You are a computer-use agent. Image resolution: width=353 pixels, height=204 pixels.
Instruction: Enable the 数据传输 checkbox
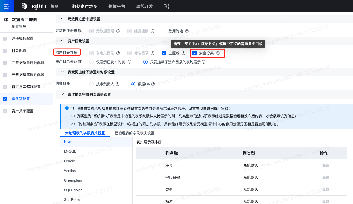tap(164, 31)
